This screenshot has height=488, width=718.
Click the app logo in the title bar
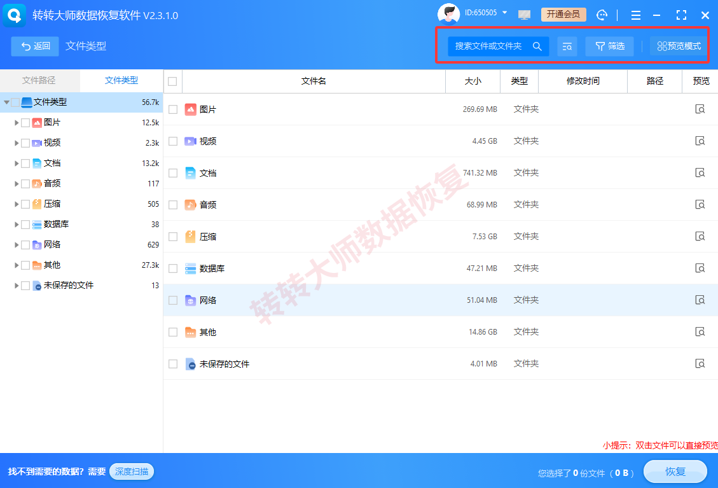tap(14, 15)
